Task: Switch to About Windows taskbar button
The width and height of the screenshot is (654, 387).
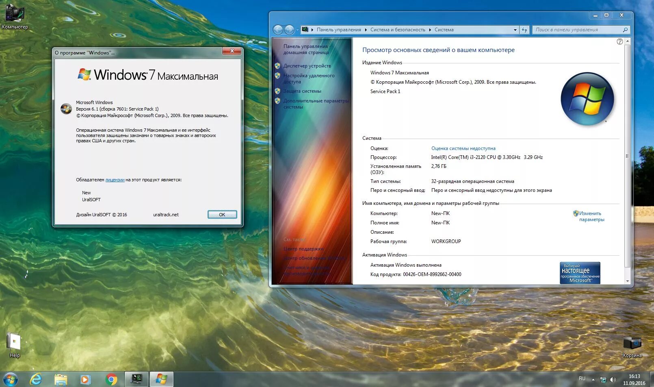Action: click(162, 379)
